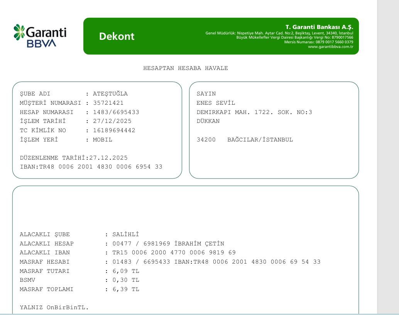The height and width of the screenshot is (315, 399).
Task: Select ID number 16189694442
Action: 114,131
